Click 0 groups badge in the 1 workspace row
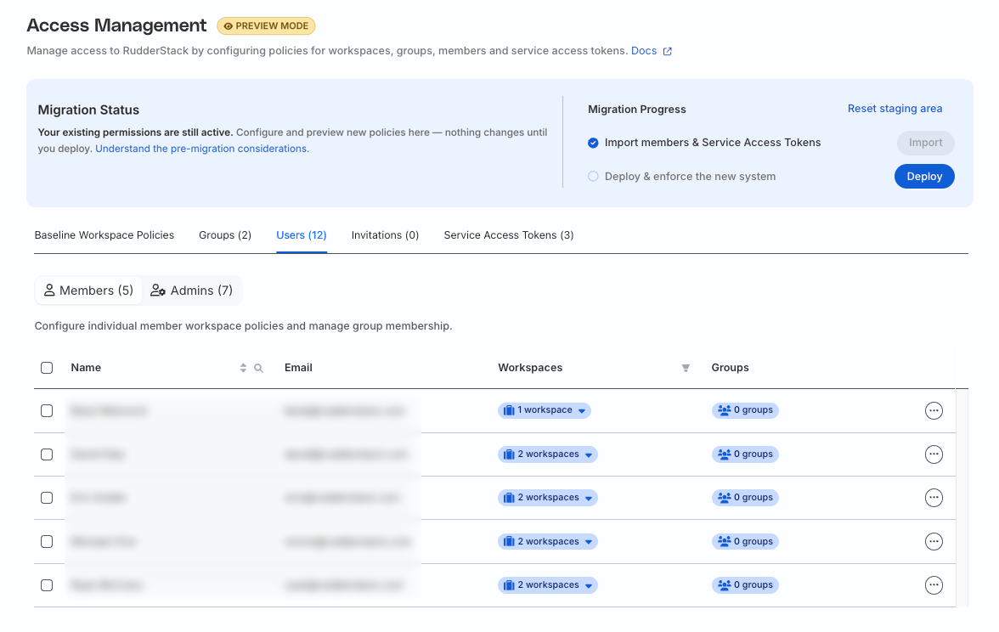Image resolution: width=999 pixels, height=632 pixels. pos(745,410)
